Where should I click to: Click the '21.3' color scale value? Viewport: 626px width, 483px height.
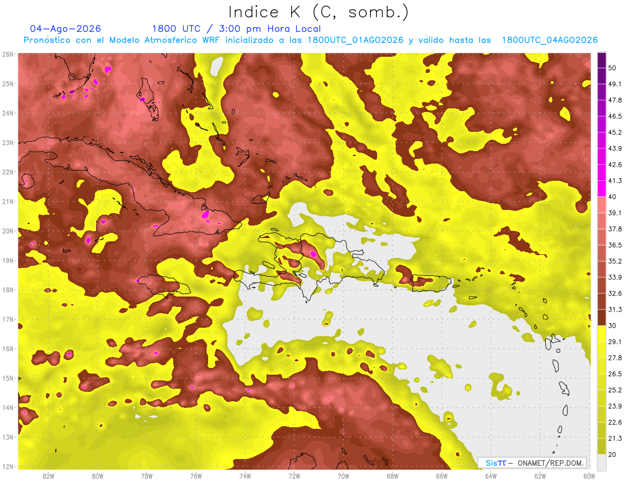615,438
